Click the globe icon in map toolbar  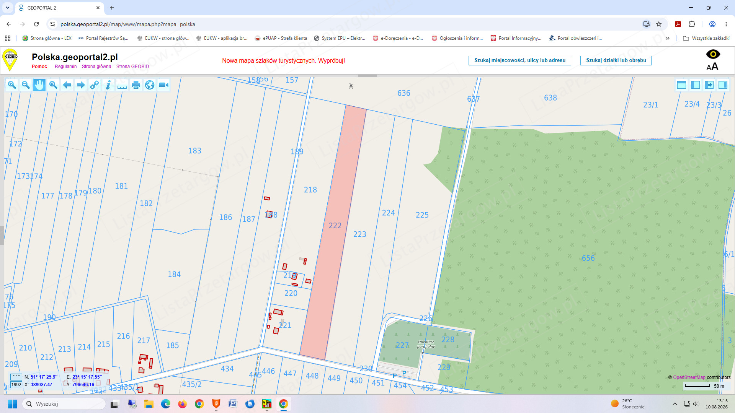point(150,85)
